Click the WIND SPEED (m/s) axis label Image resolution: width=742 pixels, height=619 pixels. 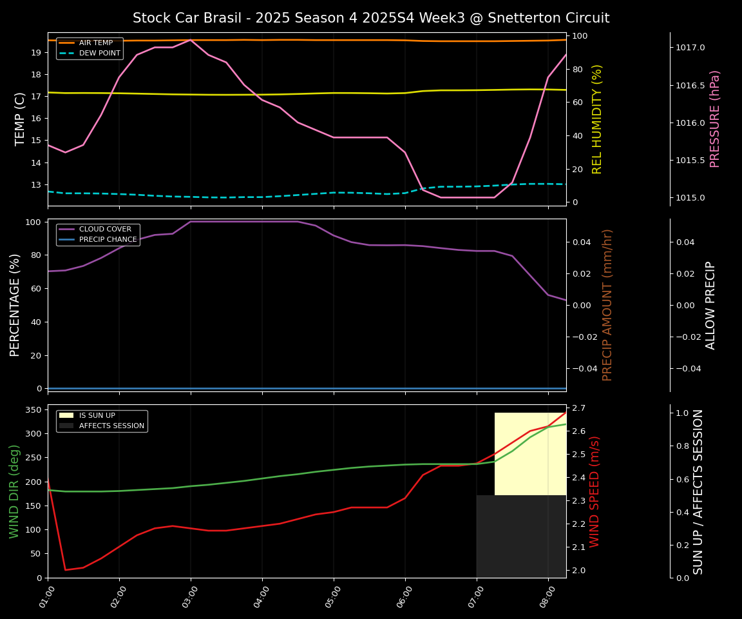(595, 491)
